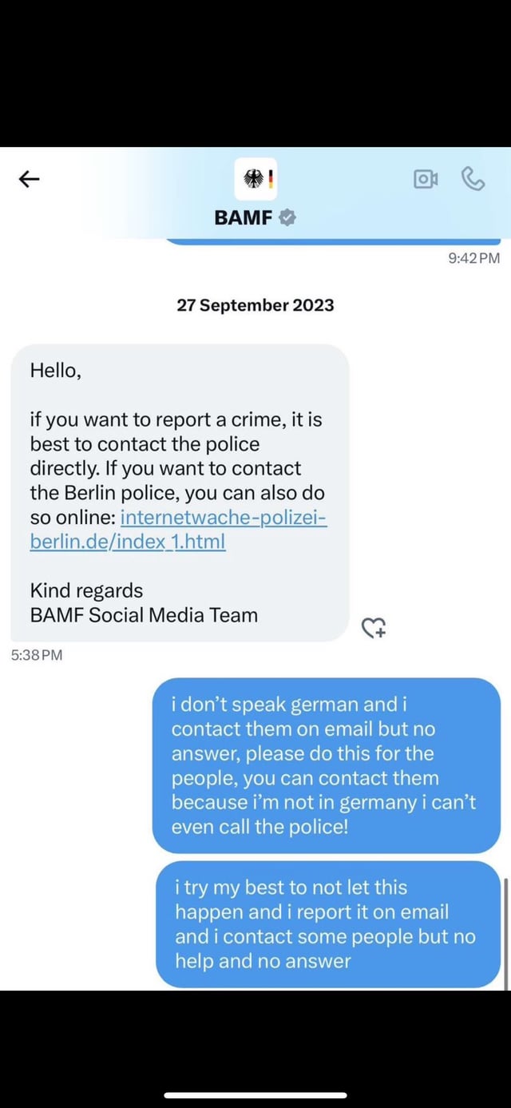This screenshot has width=511, height=1108.
Task: Select the 'i try my best' message bubble
Action: coord(328,924)
